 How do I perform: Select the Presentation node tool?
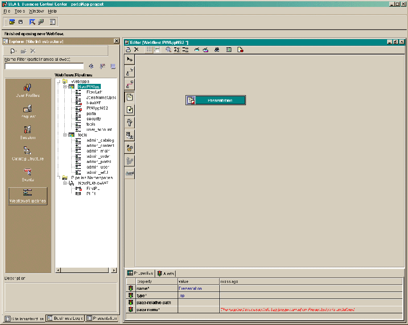tap(129, 97)
